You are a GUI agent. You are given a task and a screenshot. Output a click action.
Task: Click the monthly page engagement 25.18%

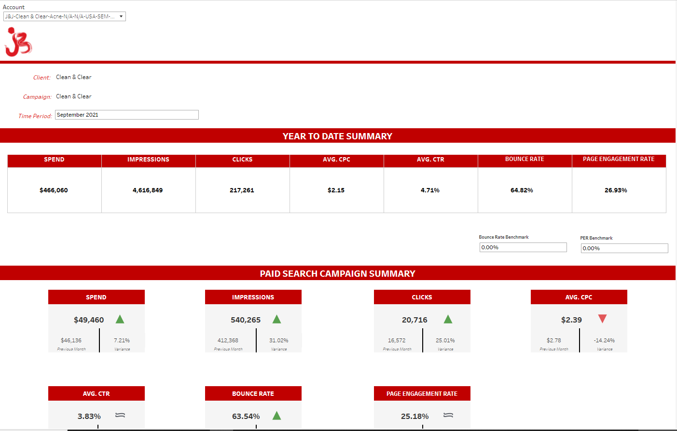(x=415, y=417)
